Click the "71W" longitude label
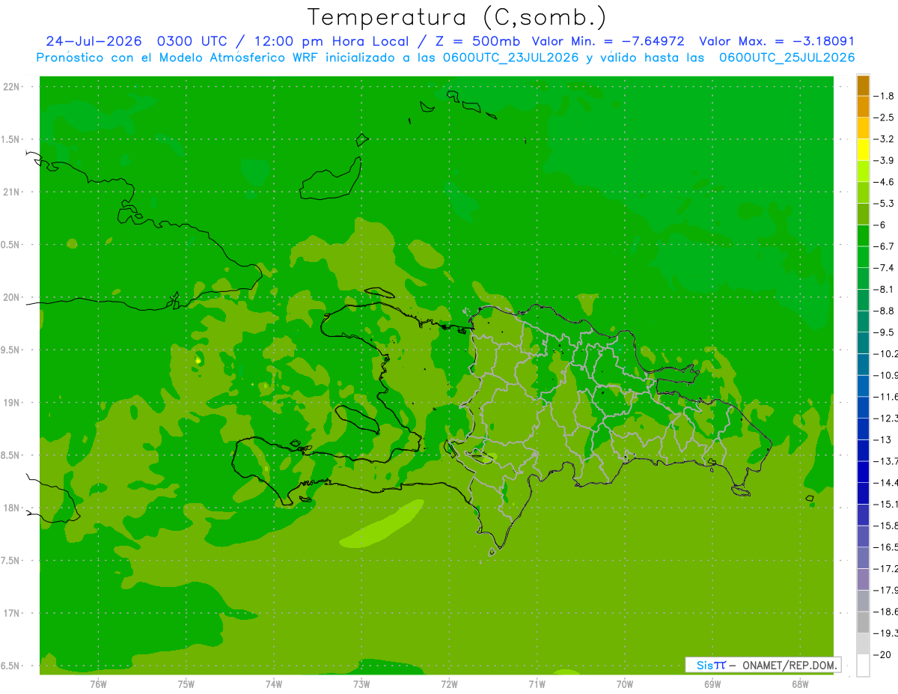898x694 pixels. (x=537, y=684)
